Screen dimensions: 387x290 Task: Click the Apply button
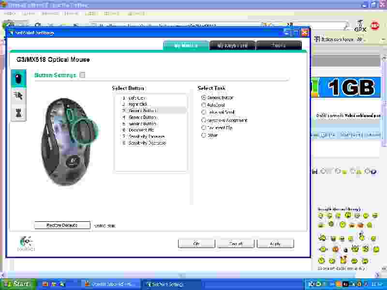[x=275, y=244]
